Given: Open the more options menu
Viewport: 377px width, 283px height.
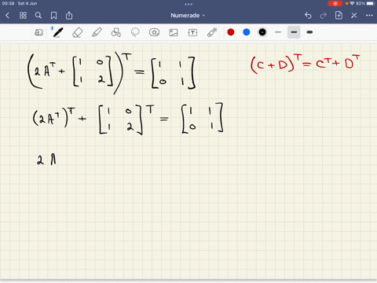Looking at the screenshot, I should coord(369,16).
